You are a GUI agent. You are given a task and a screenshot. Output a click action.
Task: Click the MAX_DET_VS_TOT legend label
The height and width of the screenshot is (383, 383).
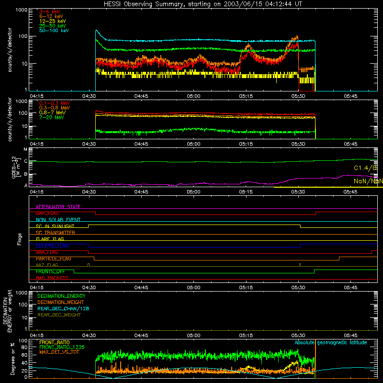tap(59, 352)
